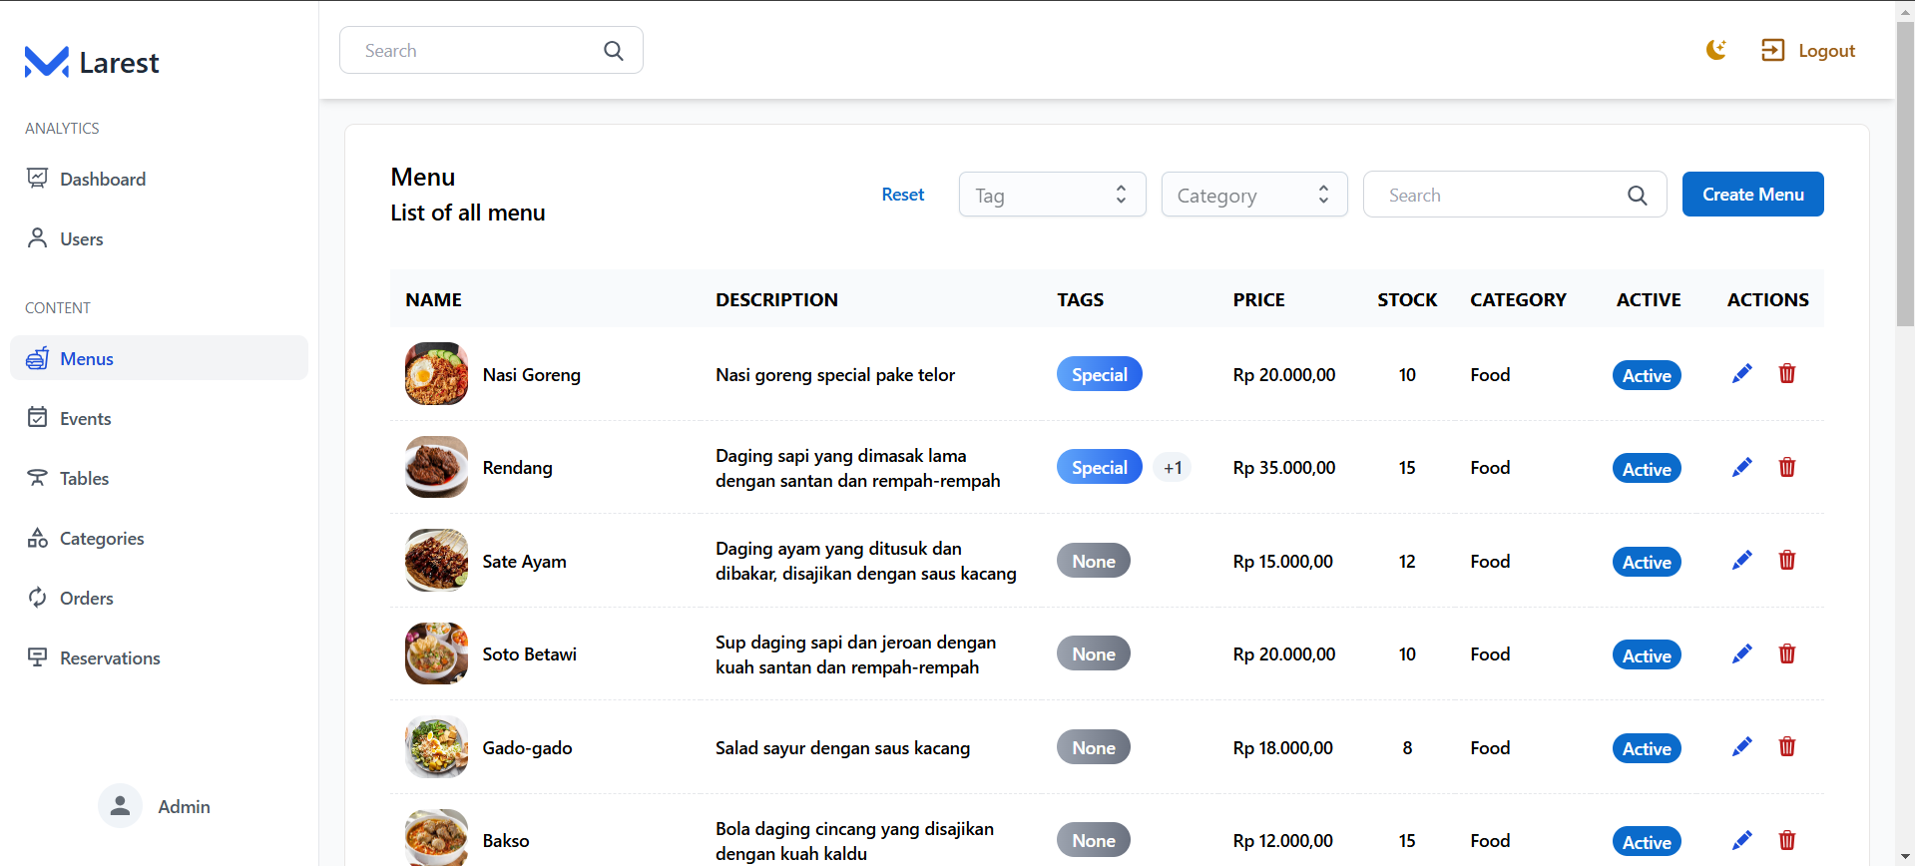Toggle dark mode with the moon icon

coord(1715,50)
